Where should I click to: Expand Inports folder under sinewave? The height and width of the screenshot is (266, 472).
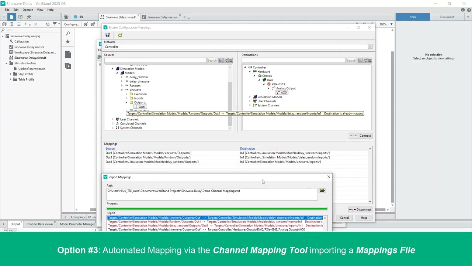coord(126,98)
